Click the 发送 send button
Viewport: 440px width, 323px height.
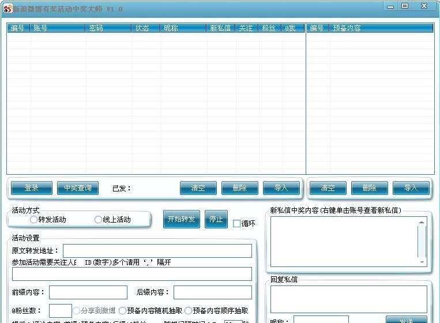point(407,320)
